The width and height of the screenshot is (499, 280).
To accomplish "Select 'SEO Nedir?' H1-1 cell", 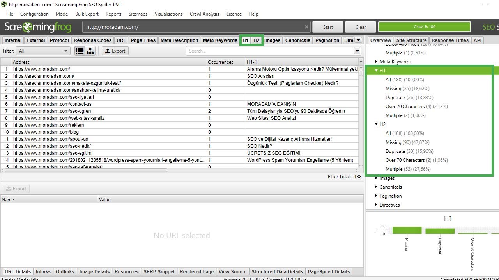I will (x=302, y=146).
